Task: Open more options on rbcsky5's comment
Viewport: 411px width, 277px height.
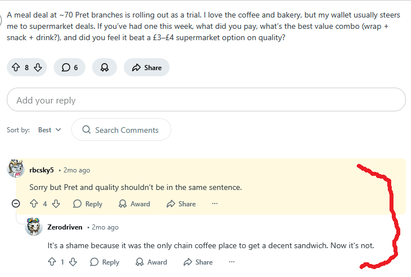Action: pos(214,204)
